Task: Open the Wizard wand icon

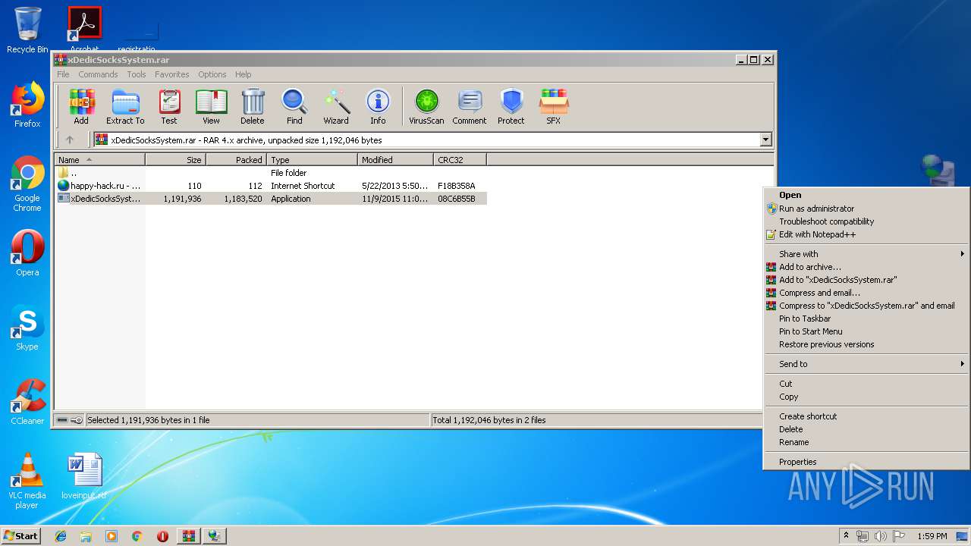Action: (336, 106)
